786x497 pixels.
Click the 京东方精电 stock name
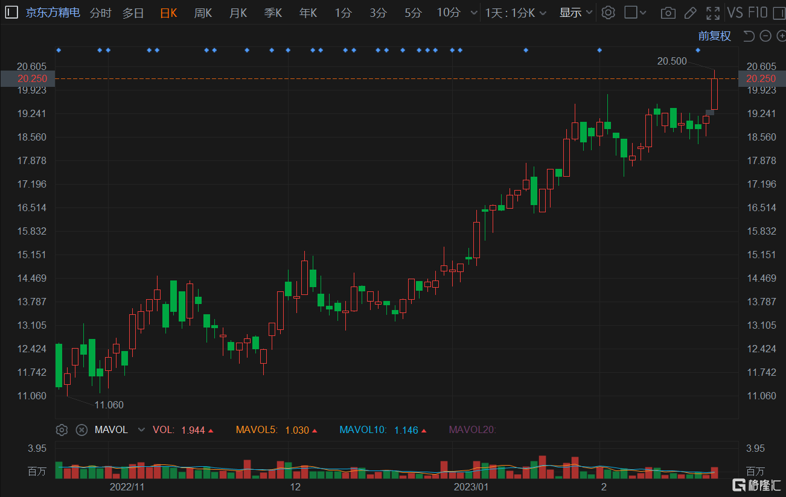[53, 13]
